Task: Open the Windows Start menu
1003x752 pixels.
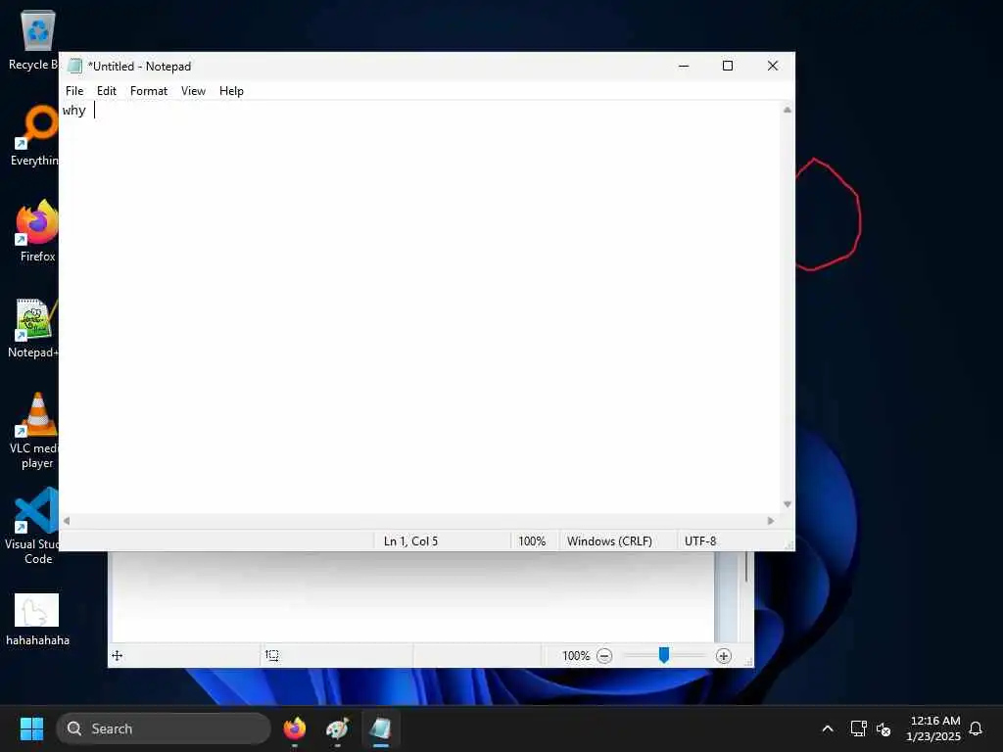Action: pyautogui.click(x=31, y=728)
